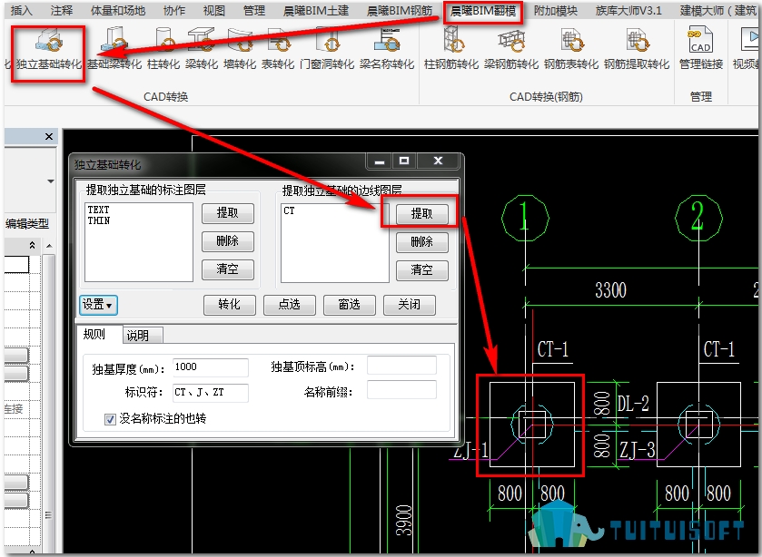The image size is (762, 557).
Task: Open the 表转化 table conversion
Action: click(278, 50)
